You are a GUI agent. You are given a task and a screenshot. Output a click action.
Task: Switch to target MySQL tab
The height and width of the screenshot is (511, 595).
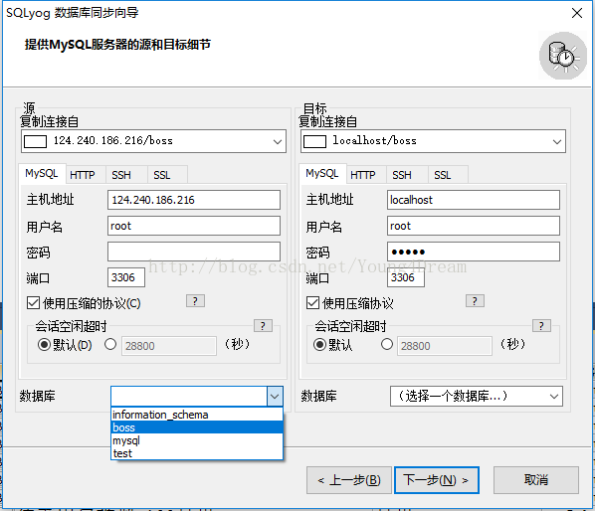tap(322, 174)
